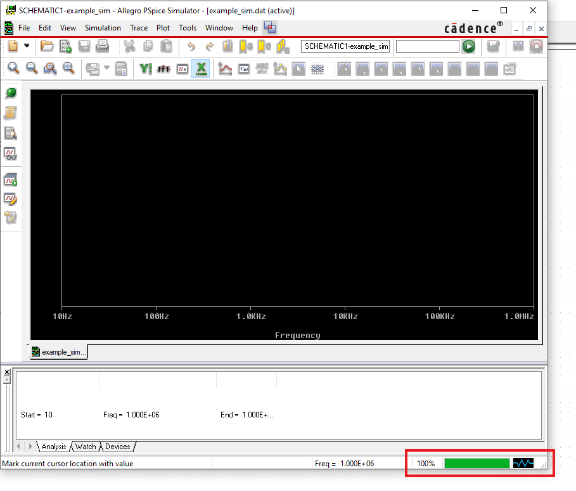The height and width of the screenshot is (491, 576).
Task: Add an ABC text label to the plot
Action: [x=262, y=69]
